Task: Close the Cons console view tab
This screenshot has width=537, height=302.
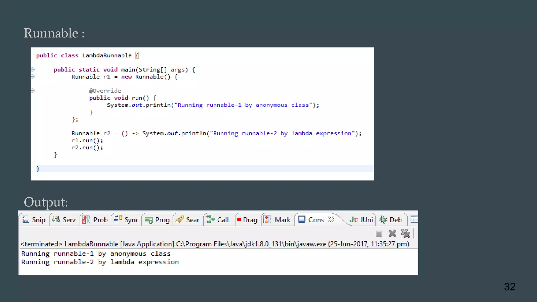Action: click(x=331, y=220)
